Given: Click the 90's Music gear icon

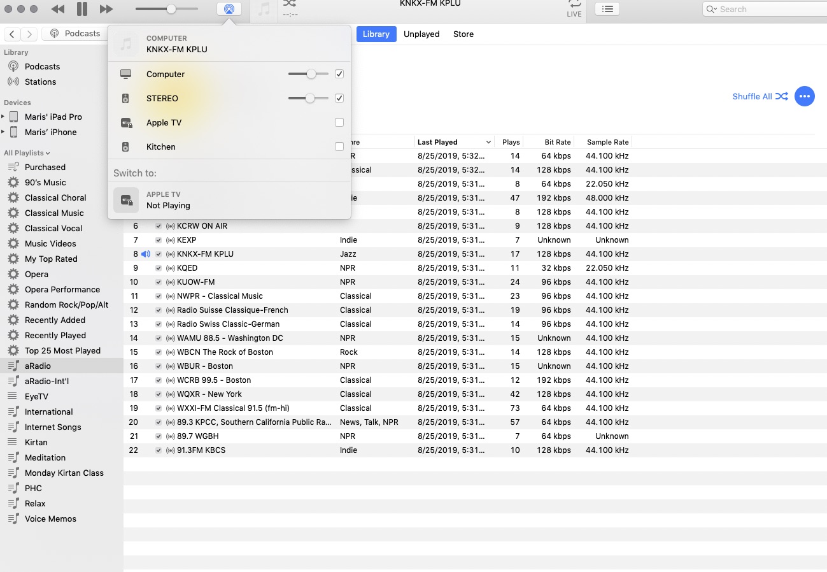Looking at the screenshot, I should [13, 182].
